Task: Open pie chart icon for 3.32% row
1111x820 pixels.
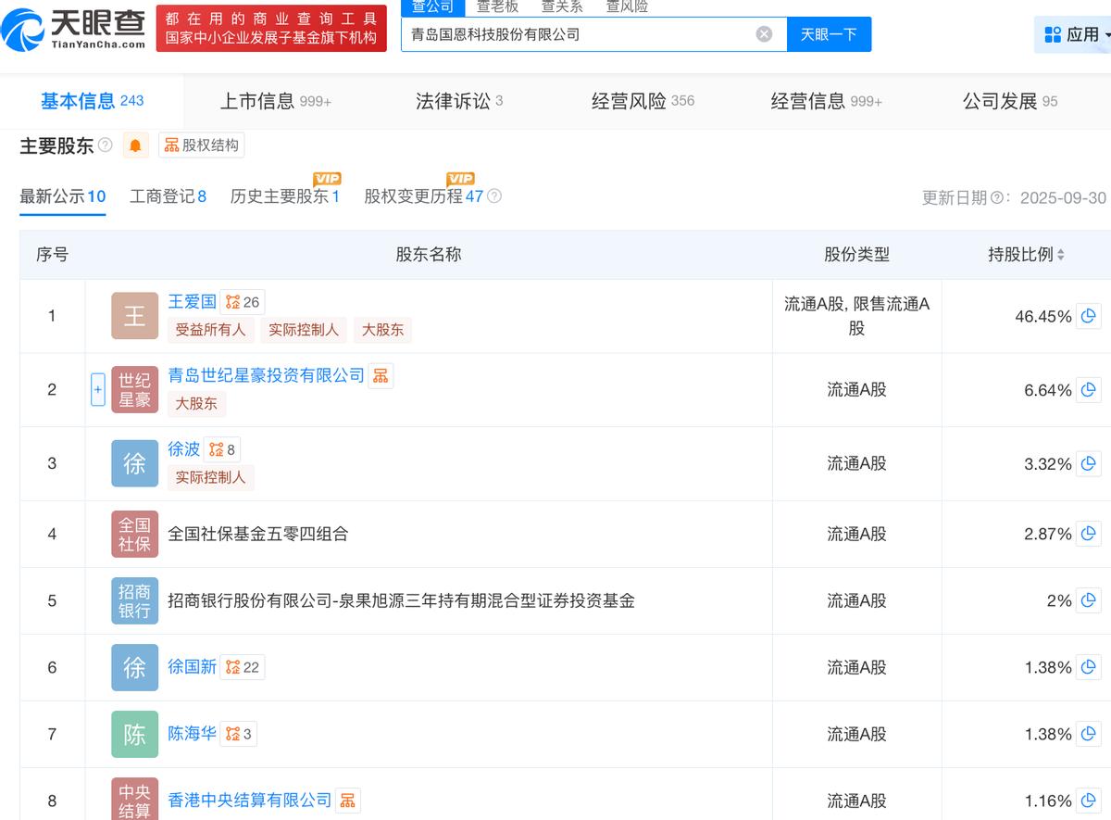Action: tap(1089, 463)
